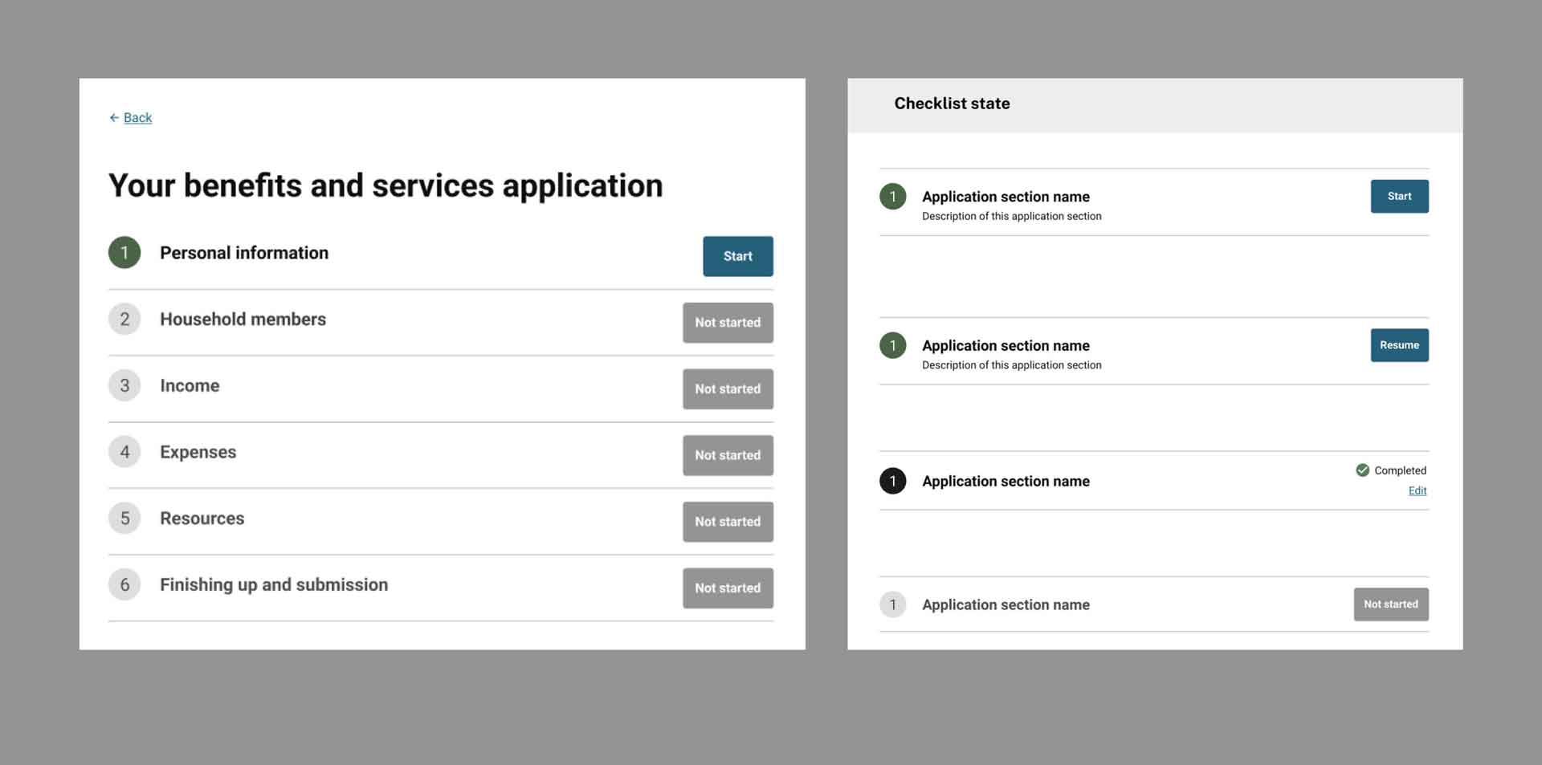The image size is (1542, 765).
Task: Click step 5 circle next to Resources
Action: 124,519
